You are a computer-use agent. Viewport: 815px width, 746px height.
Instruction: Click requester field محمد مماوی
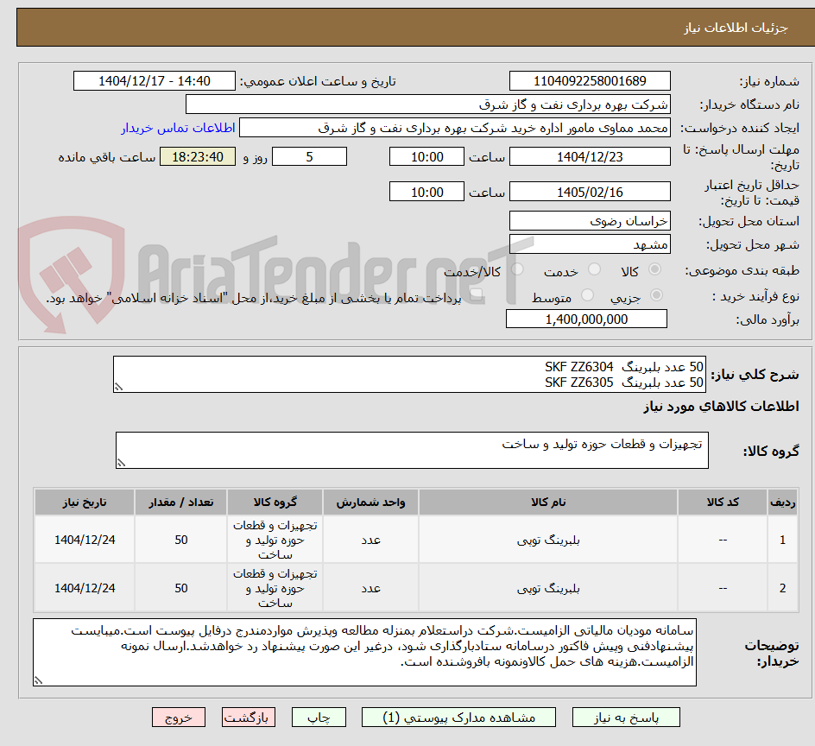455,128
